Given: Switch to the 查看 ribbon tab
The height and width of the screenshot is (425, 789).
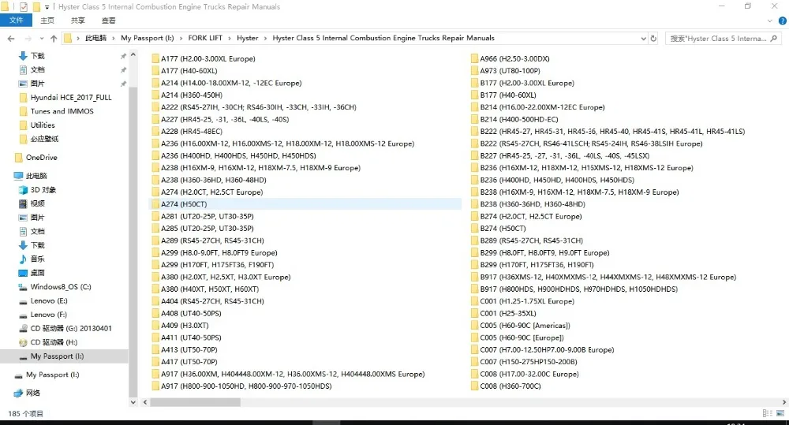Looking at the screenshot, I should (109, 21).
